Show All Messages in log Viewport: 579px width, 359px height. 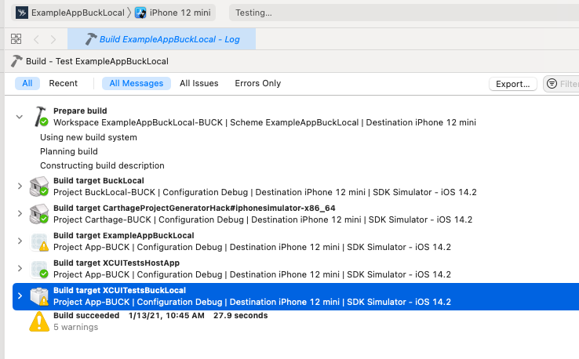(137, 83)
